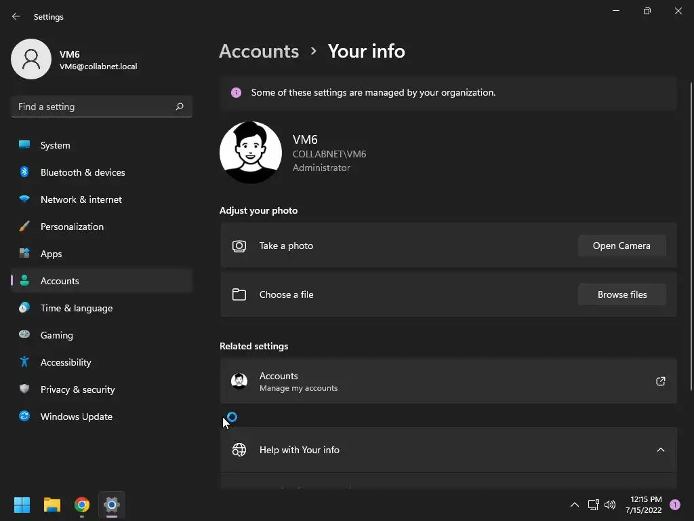Click the folder icon beside Choose a file

coord(239,294)
